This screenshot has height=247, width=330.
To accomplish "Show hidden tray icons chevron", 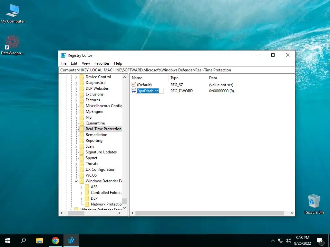I will click(273, 241).
